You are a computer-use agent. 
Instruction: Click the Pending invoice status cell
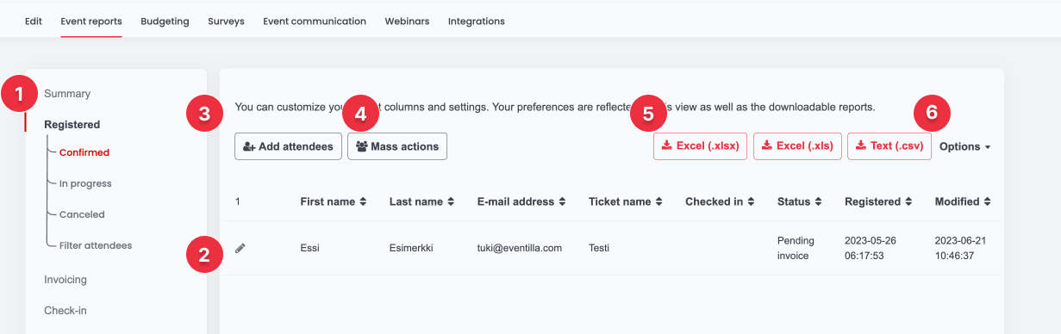point(796,248)
